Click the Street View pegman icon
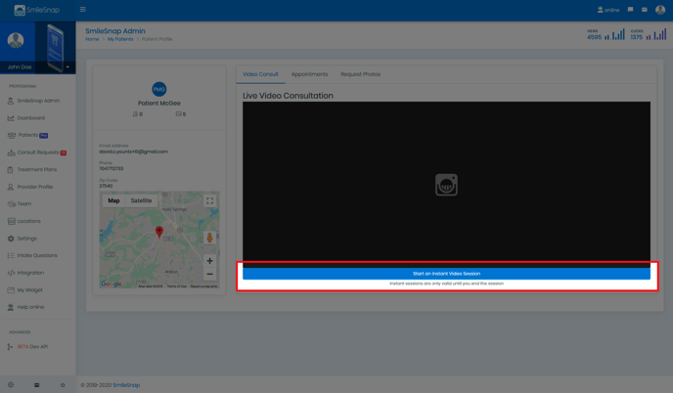 point(209,238)
